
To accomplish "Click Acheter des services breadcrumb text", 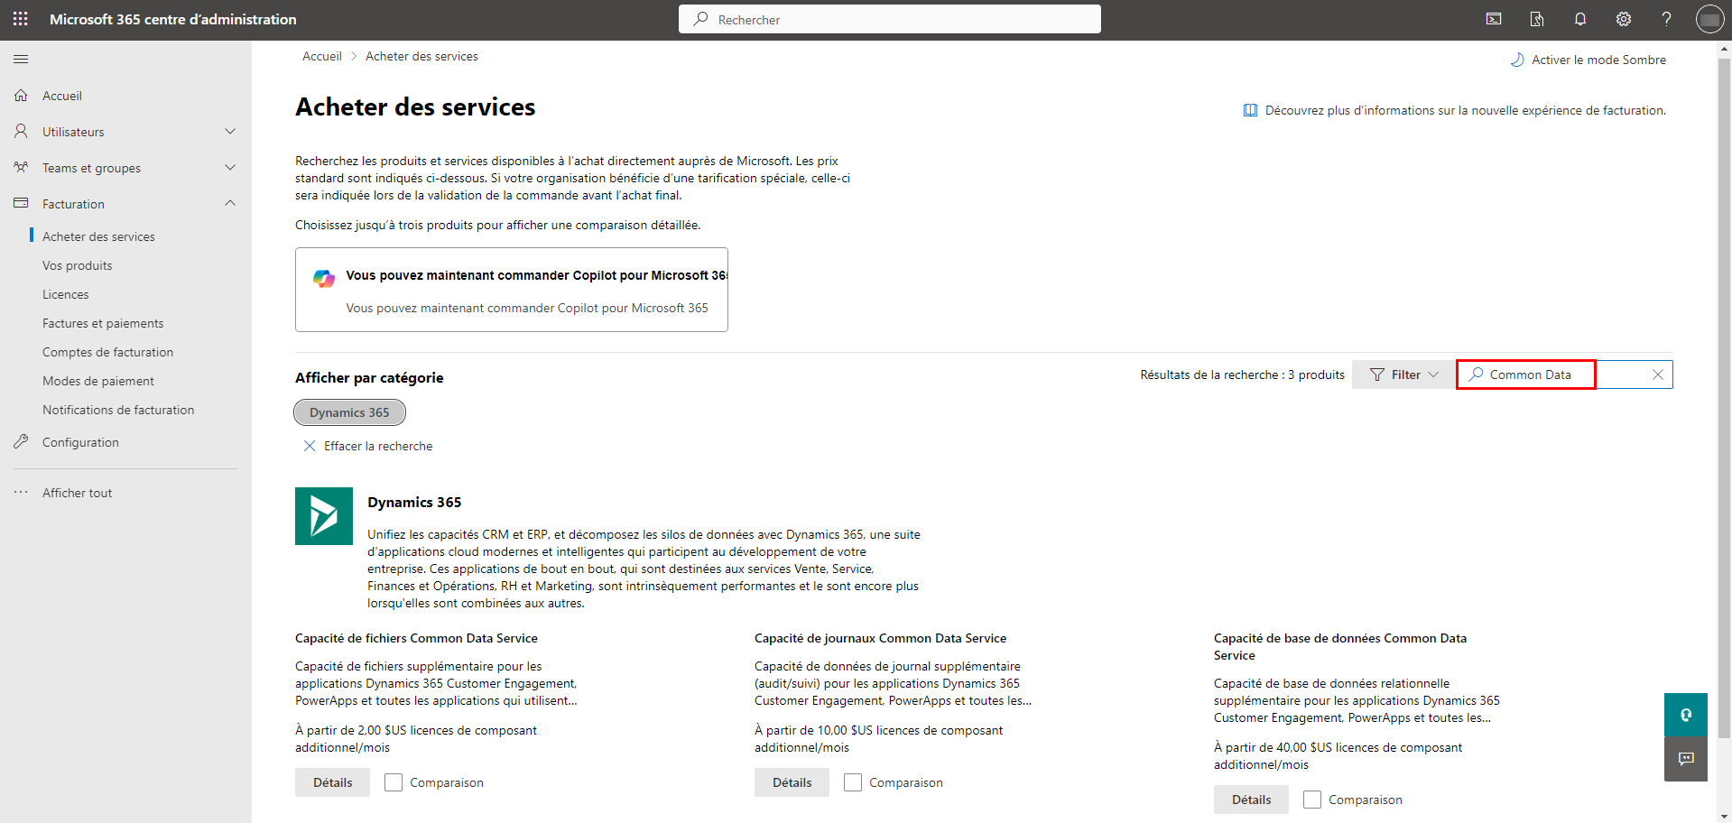I will coord(421,56).
